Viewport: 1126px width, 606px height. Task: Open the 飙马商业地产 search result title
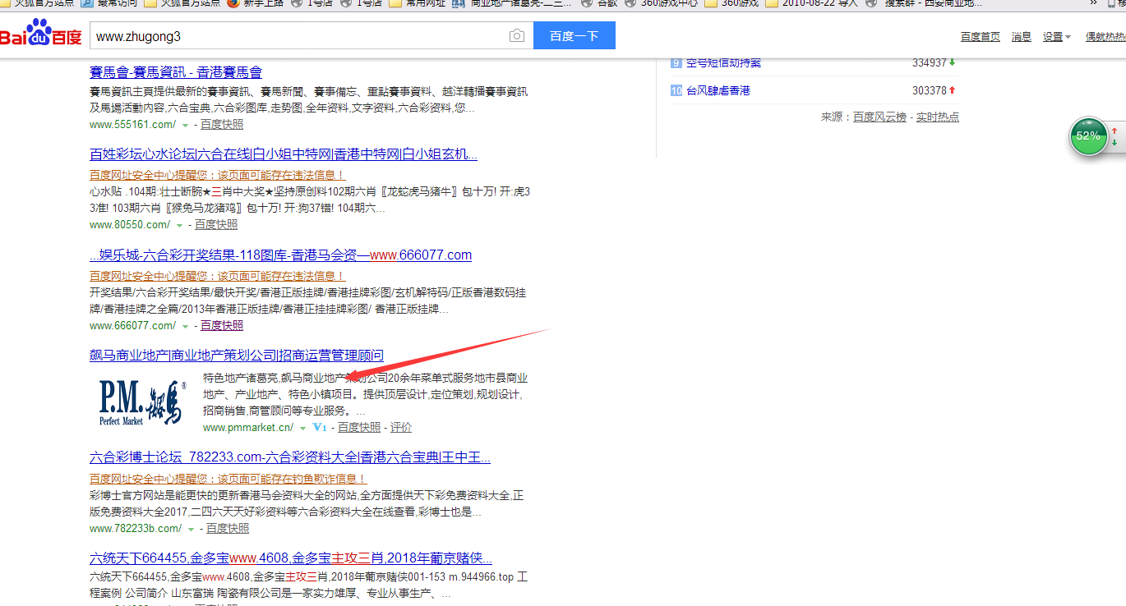[236, 356]
